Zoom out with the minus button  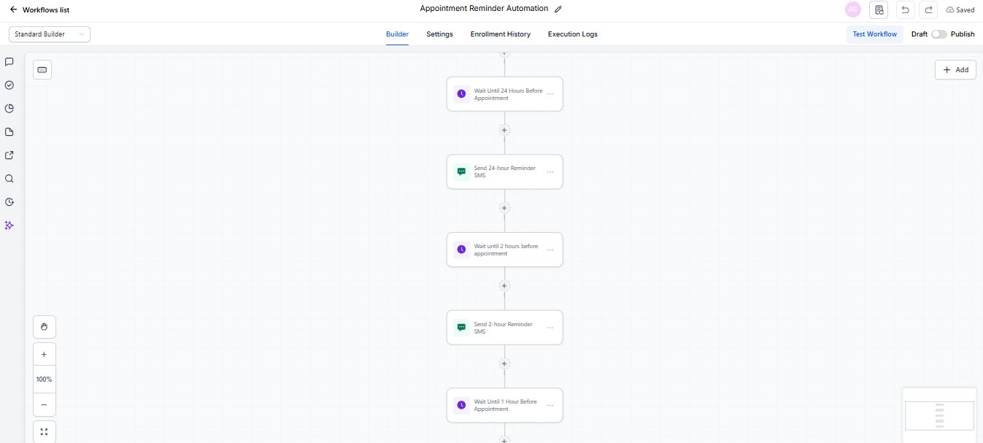point(44,404)
